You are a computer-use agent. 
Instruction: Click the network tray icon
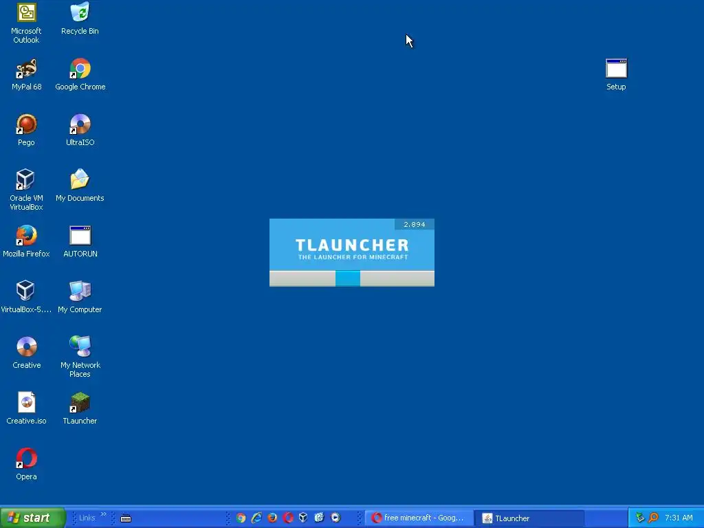(x=640, y=518)
